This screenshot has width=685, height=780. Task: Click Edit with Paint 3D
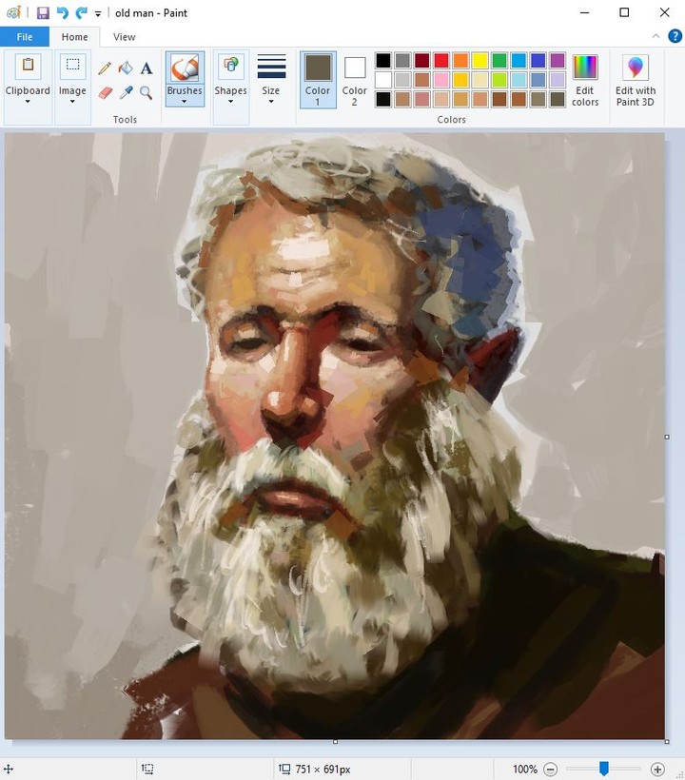click(x=636, y=81)
